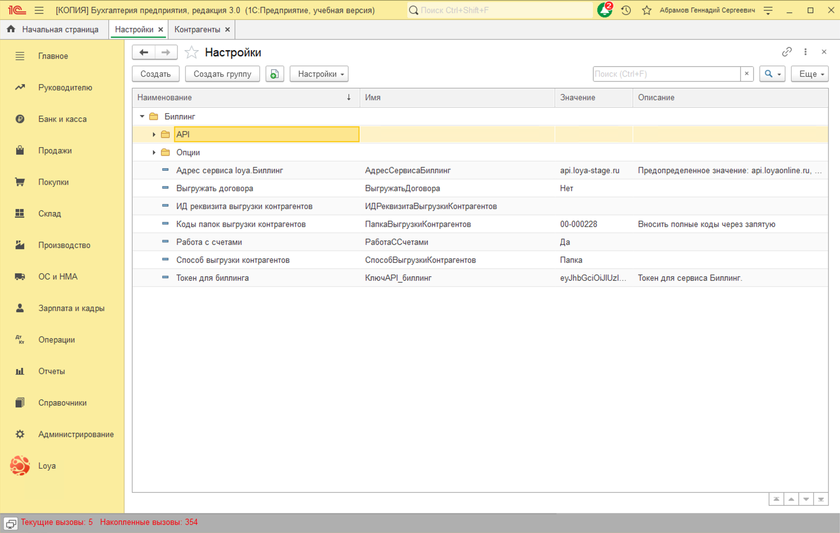Screen dimensions: 840x533
Task: Open the interface settings icon near username
Action: click(768, 11)
